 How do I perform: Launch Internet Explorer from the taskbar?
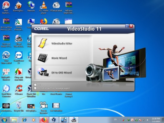click(x=24, y=120)
